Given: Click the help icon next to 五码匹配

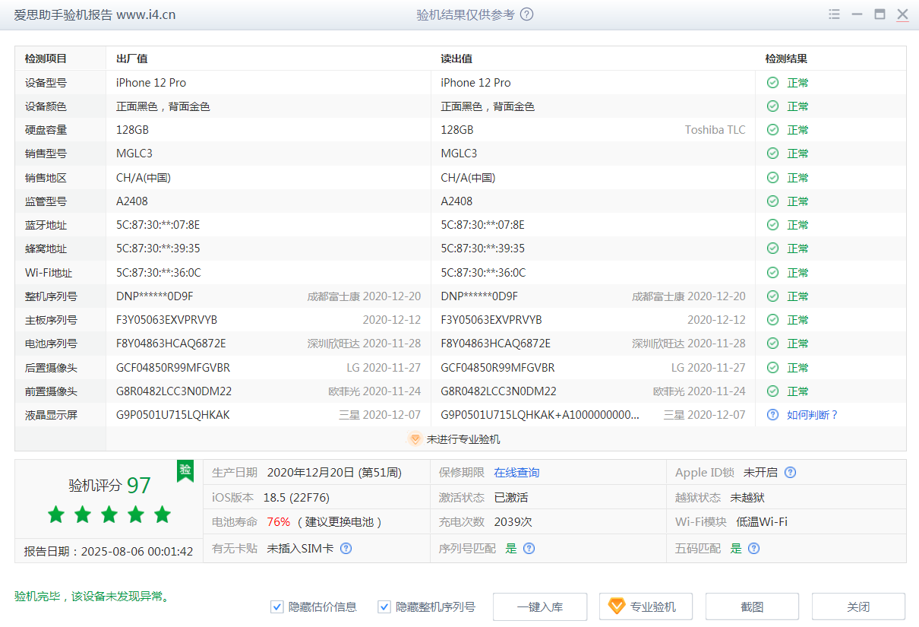Looking at the screenshot, I should [x=753, y=548].
